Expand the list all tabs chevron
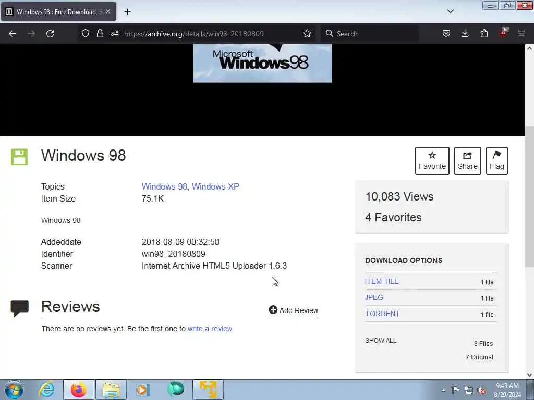 click(450, 11)
